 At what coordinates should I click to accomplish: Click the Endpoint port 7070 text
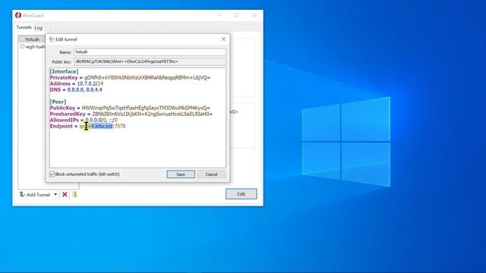[120, 127]
